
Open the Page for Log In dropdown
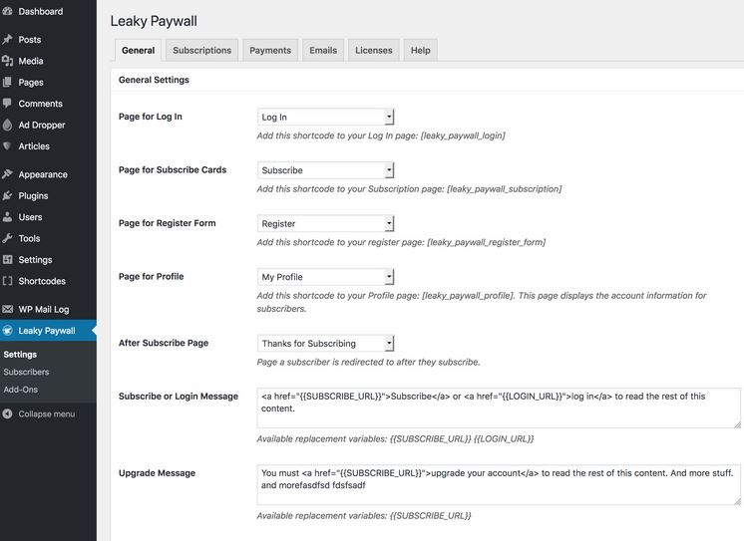tap(325, 118)
